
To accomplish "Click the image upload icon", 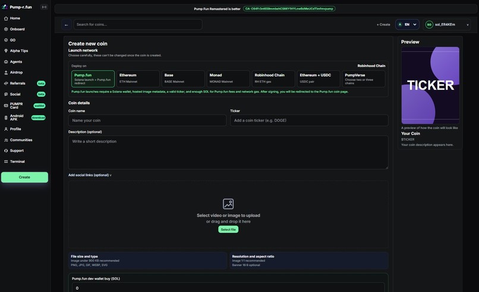I will (228, 204).
